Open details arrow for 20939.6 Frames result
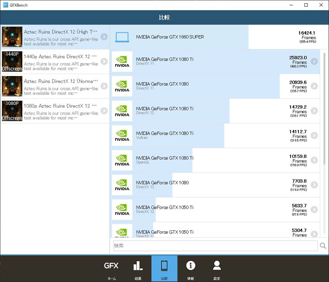Screen dimensions: 329x282 314,86
